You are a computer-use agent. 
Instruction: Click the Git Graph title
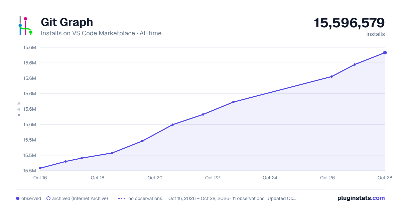(x=67, y=22)
